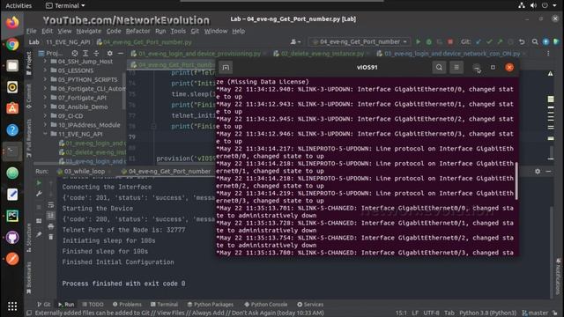Click Activities in the top bar
The height and width of the screenshot is (317, 564).
pyautogui.click(x=19, y=5)
